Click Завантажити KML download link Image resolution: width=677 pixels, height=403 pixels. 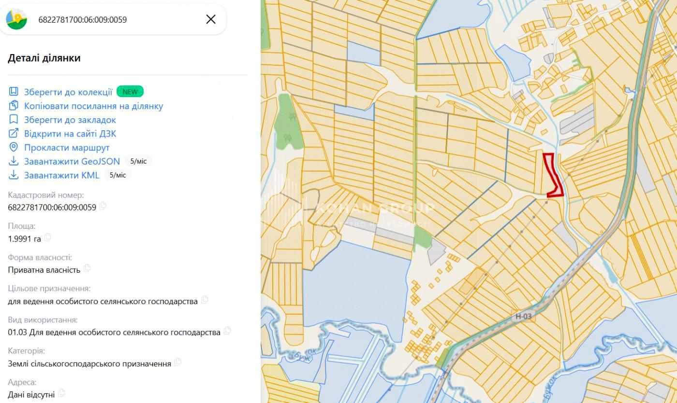point(61,175)
